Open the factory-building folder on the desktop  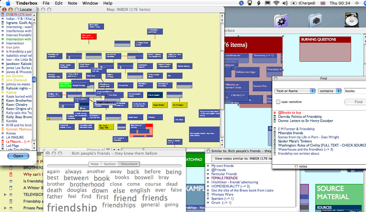click(315, 20)
